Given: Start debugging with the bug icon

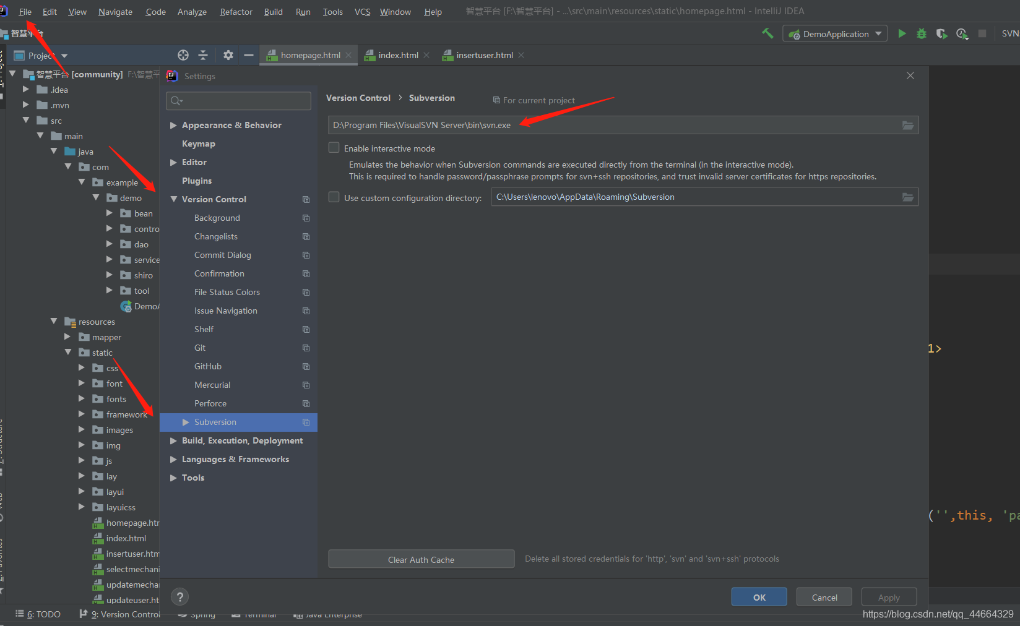Looking at the screenshot, I should tap(922, 33).
